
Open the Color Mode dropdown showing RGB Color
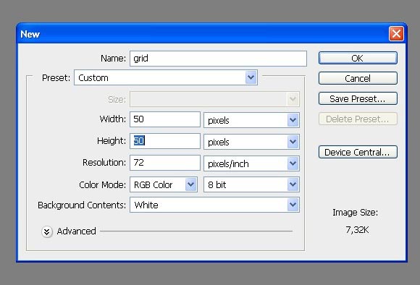164,184
